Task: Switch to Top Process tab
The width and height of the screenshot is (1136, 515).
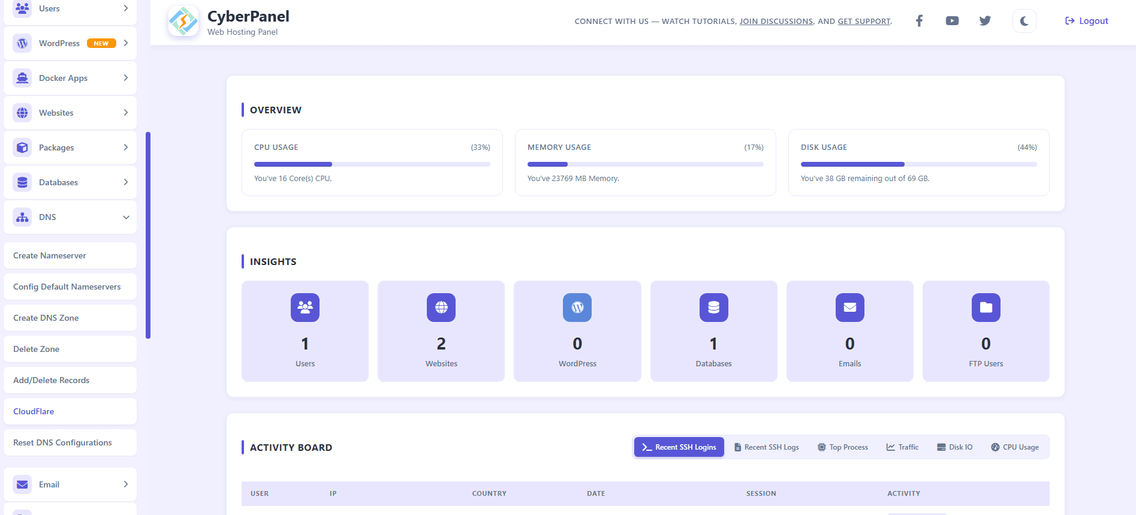Action: (842, 447)
